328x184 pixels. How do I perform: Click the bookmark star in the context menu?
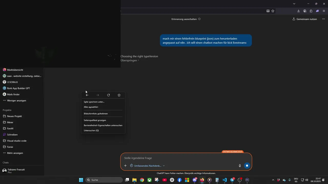[x=119, y=95]
